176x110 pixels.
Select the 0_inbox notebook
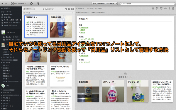pyautogui.click(x=6, y=49)
